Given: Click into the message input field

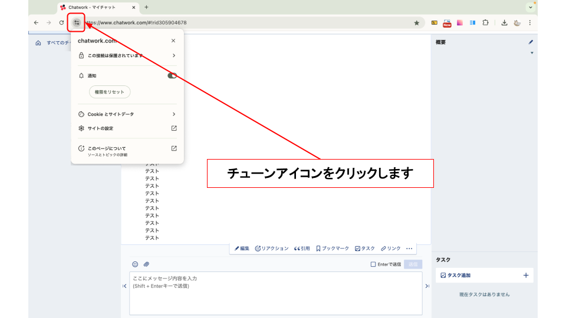Looking at the screenshot, I should [x=275, y=293].
